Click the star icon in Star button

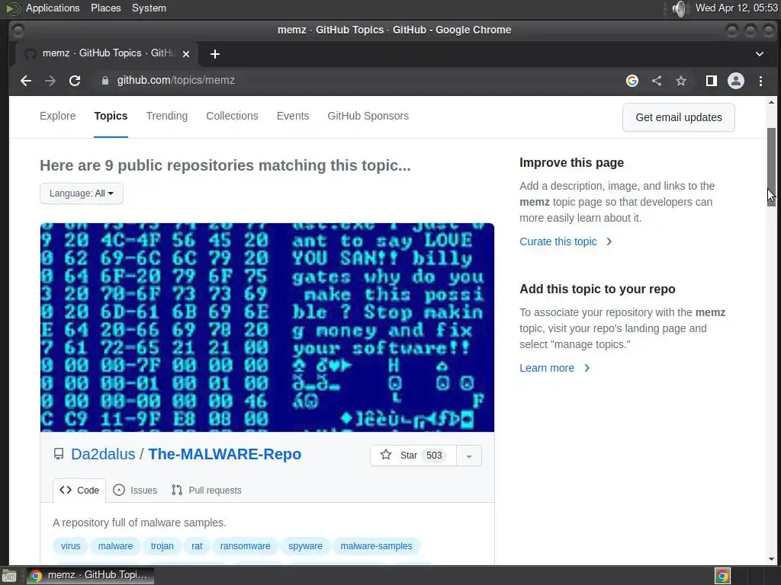(386, 455)
